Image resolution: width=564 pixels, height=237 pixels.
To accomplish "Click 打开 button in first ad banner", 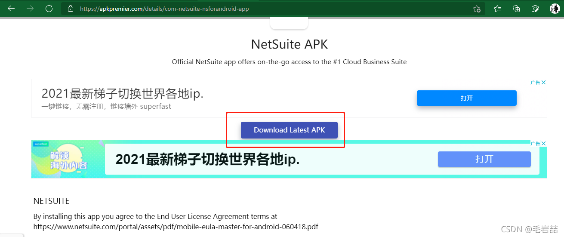I will (467, 98).
